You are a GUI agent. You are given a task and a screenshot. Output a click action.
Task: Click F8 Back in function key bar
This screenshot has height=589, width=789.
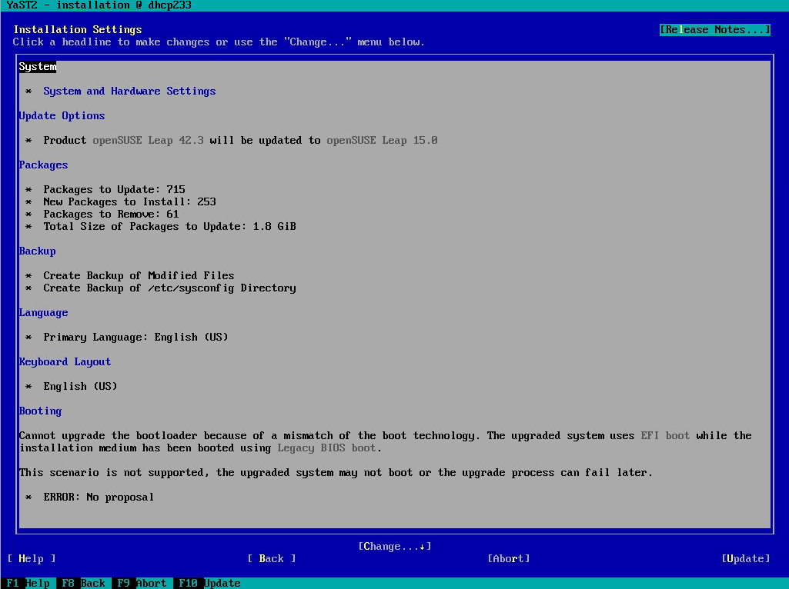(83, 583)
